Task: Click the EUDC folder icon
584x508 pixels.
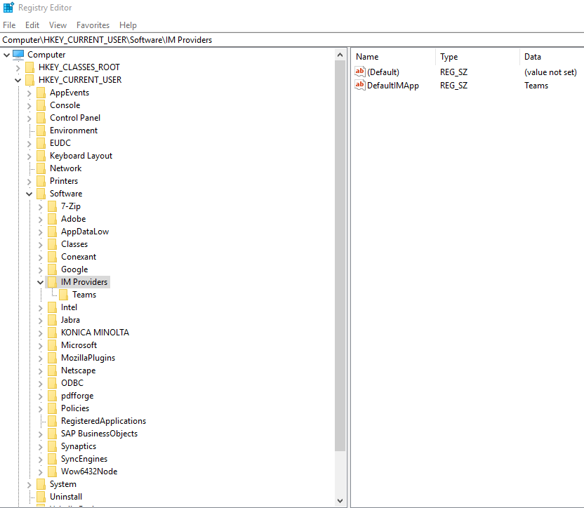Action: [41, 143]
